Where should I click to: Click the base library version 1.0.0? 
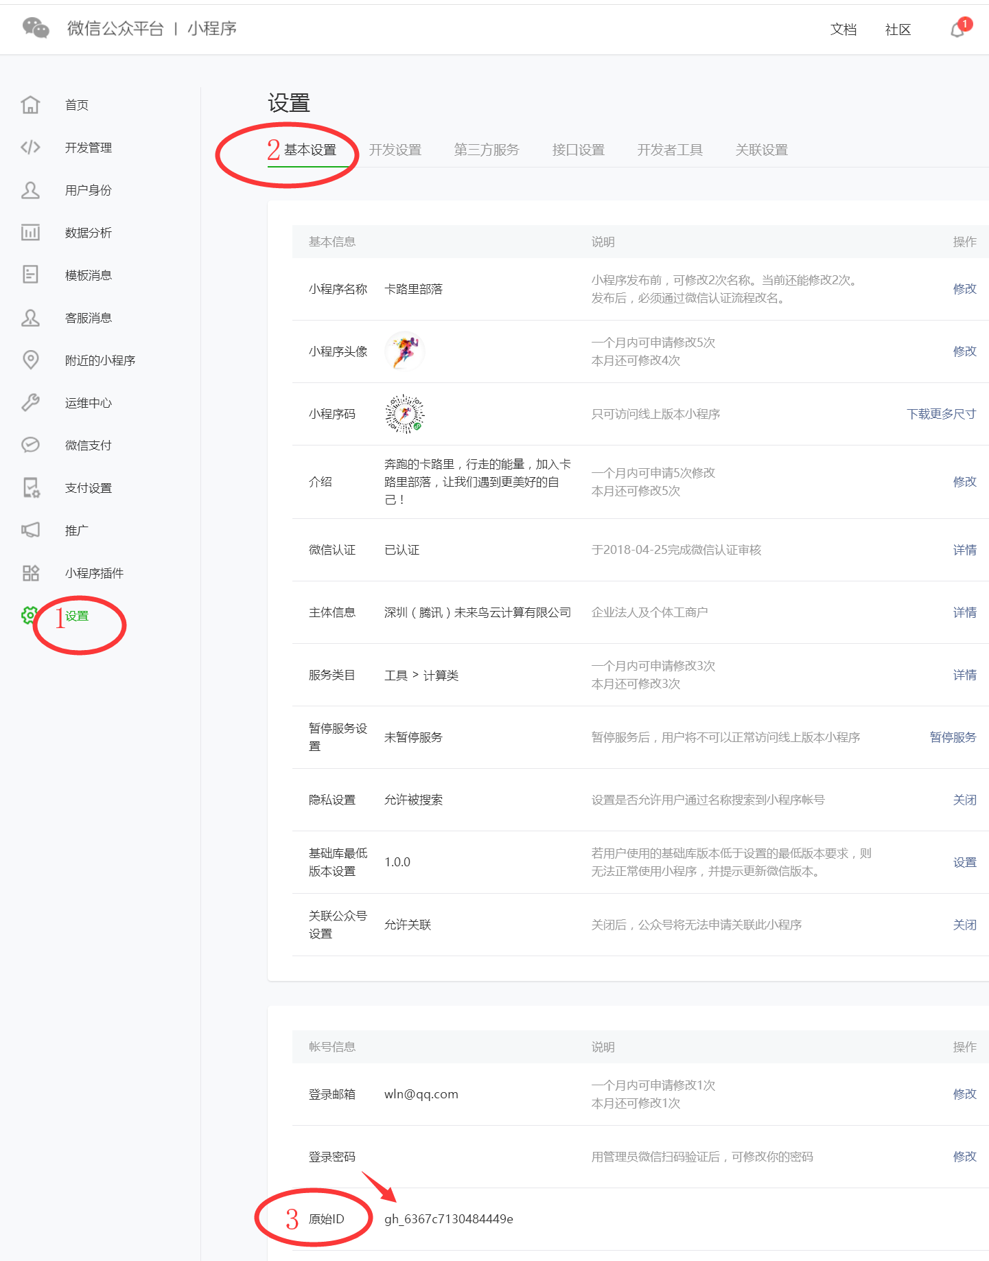pos(397,862)
